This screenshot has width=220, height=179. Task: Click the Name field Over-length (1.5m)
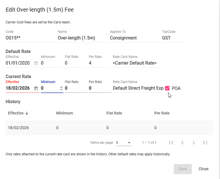tap(83, 38)
